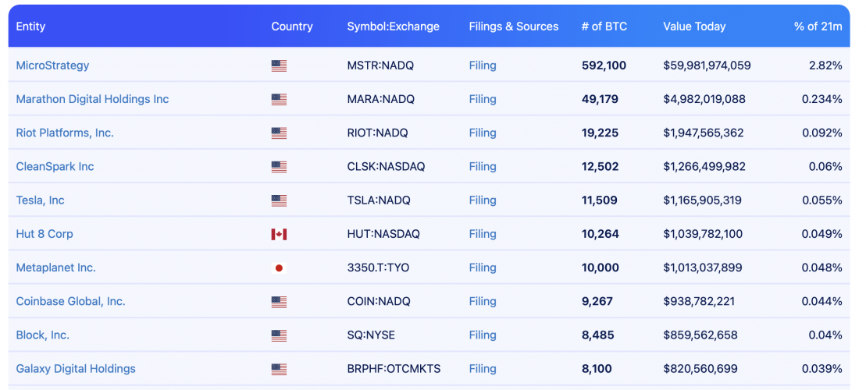This screenshot has width=866, height=390.
Task: Open the Filing link for Block, Inc.
Action: 483,335
